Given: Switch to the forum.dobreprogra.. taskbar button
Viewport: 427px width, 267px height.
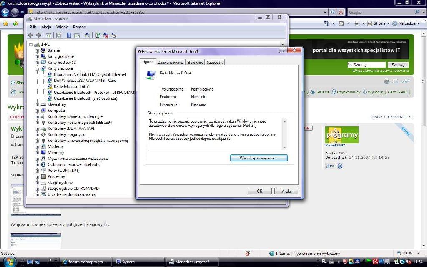Looking at the screenshot, I should coord(85,262).
